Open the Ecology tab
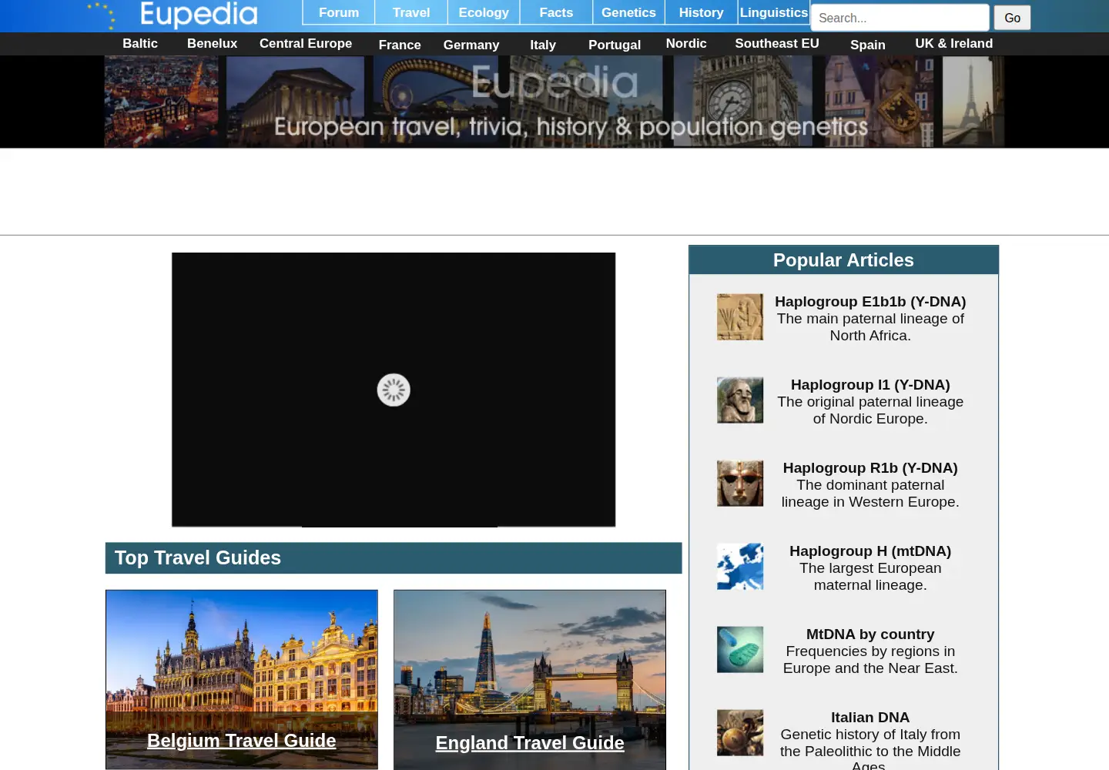 (x=484, y=12)
